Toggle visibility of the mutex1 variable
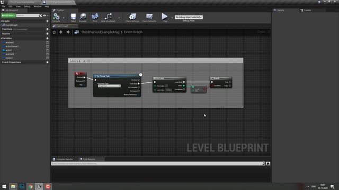 pyautogui.click(x=47, y=58)
